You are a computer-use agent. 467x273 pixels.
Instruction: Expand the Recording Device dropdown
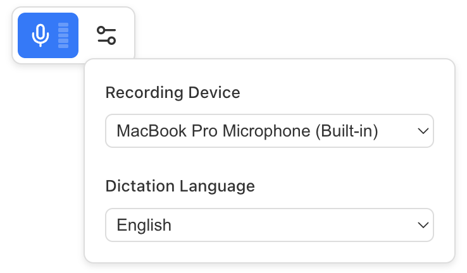coord(269,131)
